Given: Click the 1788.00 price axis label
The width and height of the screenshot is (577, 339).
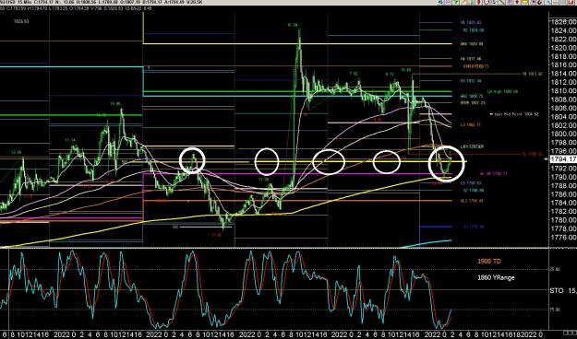Looking at the screenshot, I should point(563,185).
